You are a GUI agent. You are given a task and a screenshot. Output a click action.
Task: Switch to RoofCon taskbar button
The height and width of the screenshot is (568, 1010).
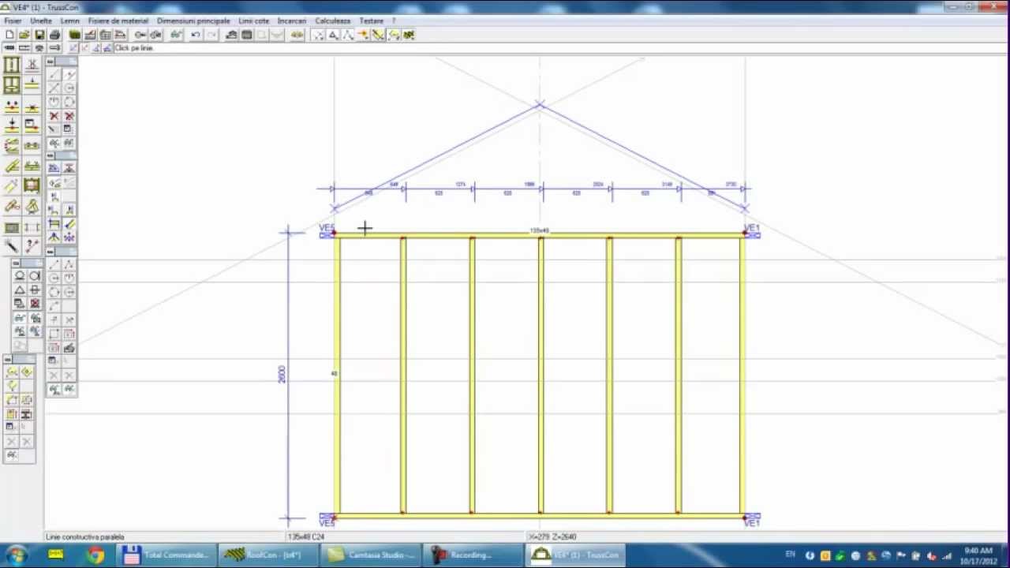point(267,555)
